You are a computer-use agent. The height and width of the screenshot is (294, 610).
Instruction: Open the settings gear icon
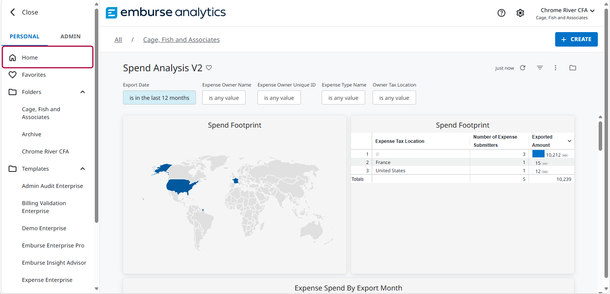(x=520, y=13)
